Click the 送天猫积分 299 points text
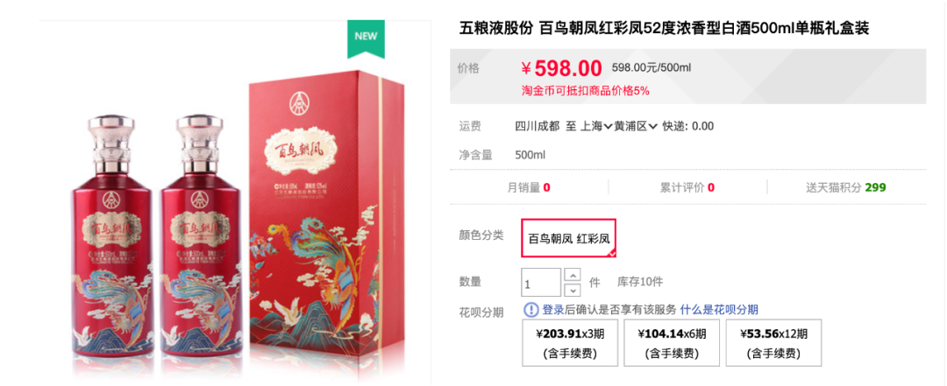 click(845, 187)
